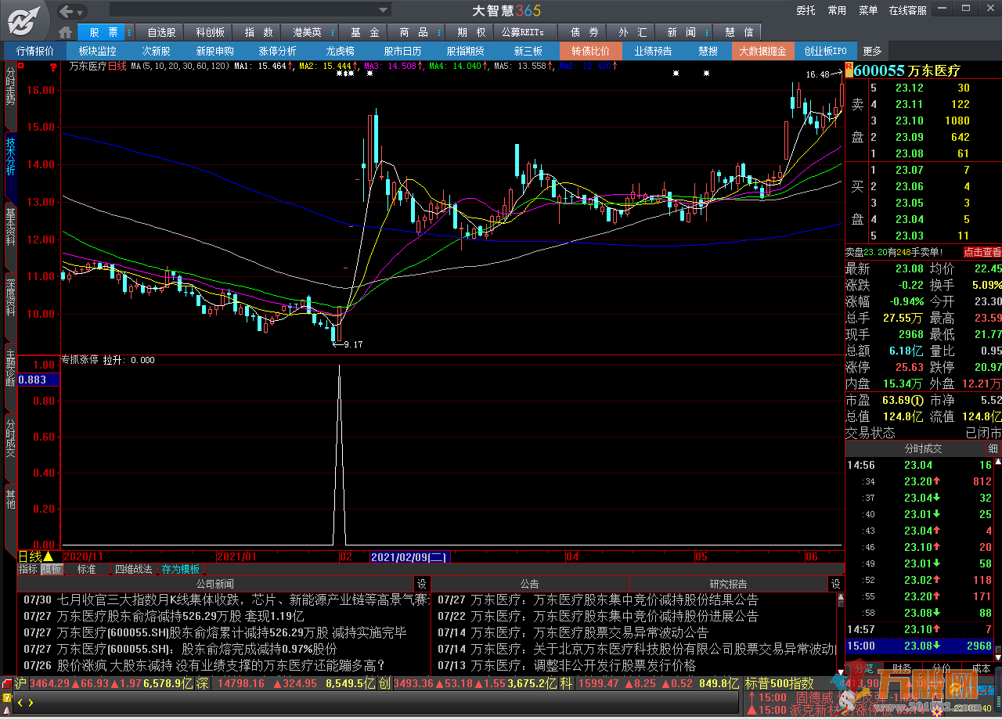Switch to 分时走势 side tab
The image size is (1002, 720).
coord(10,87)
